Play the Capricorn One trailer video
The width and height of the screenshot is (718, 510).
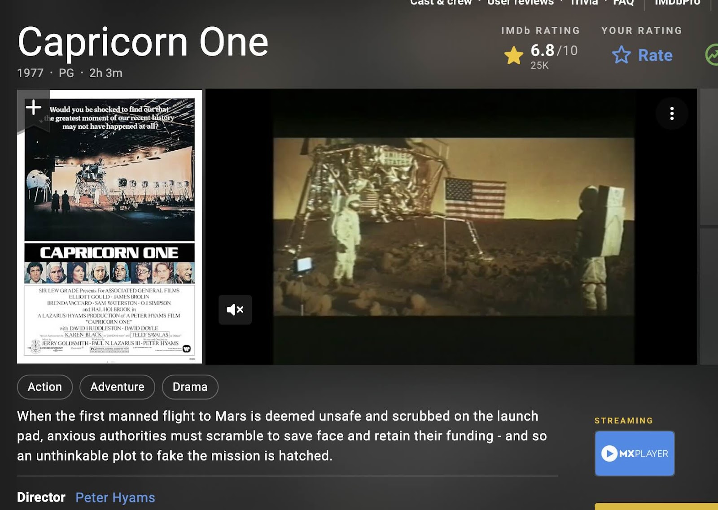pyautogui.click(x=451, y=227)
